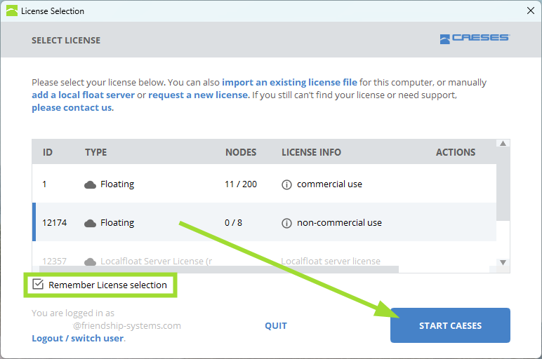Toggle the Remember License selection checkbox

click(x=37, y=285)
